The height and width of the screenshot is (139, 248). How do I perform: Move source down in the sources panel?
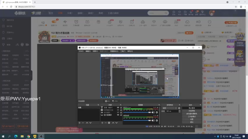(117, 123)
